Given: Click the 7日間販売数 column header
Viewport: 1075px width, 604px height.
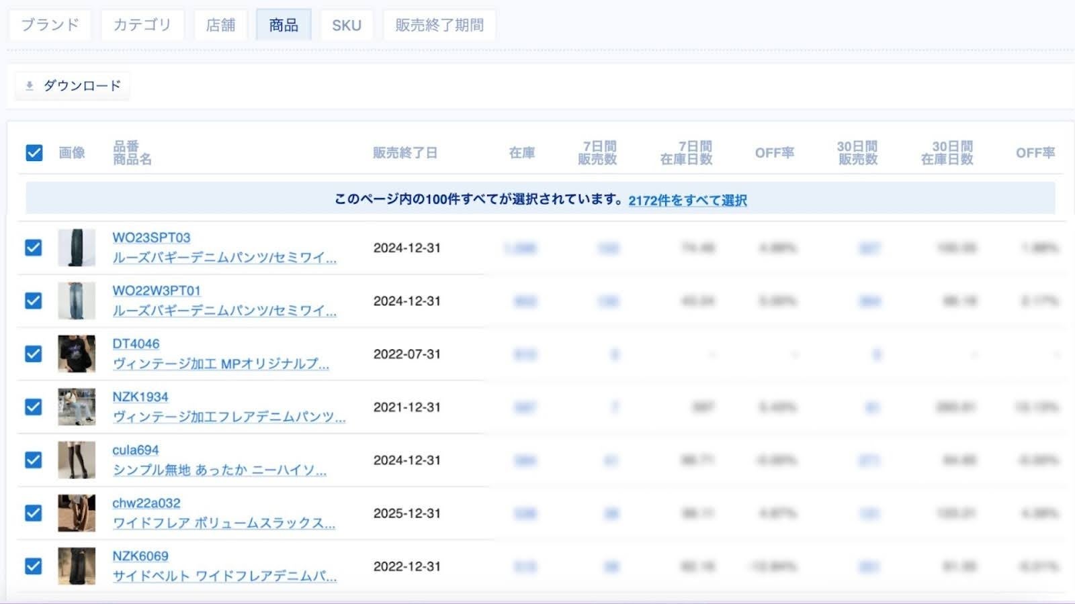Looking at the screenshot, I should point(597,153).
